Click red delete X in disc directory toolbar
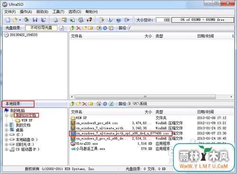The height and width of the screenshot is (174, 237). pos(78,28)
